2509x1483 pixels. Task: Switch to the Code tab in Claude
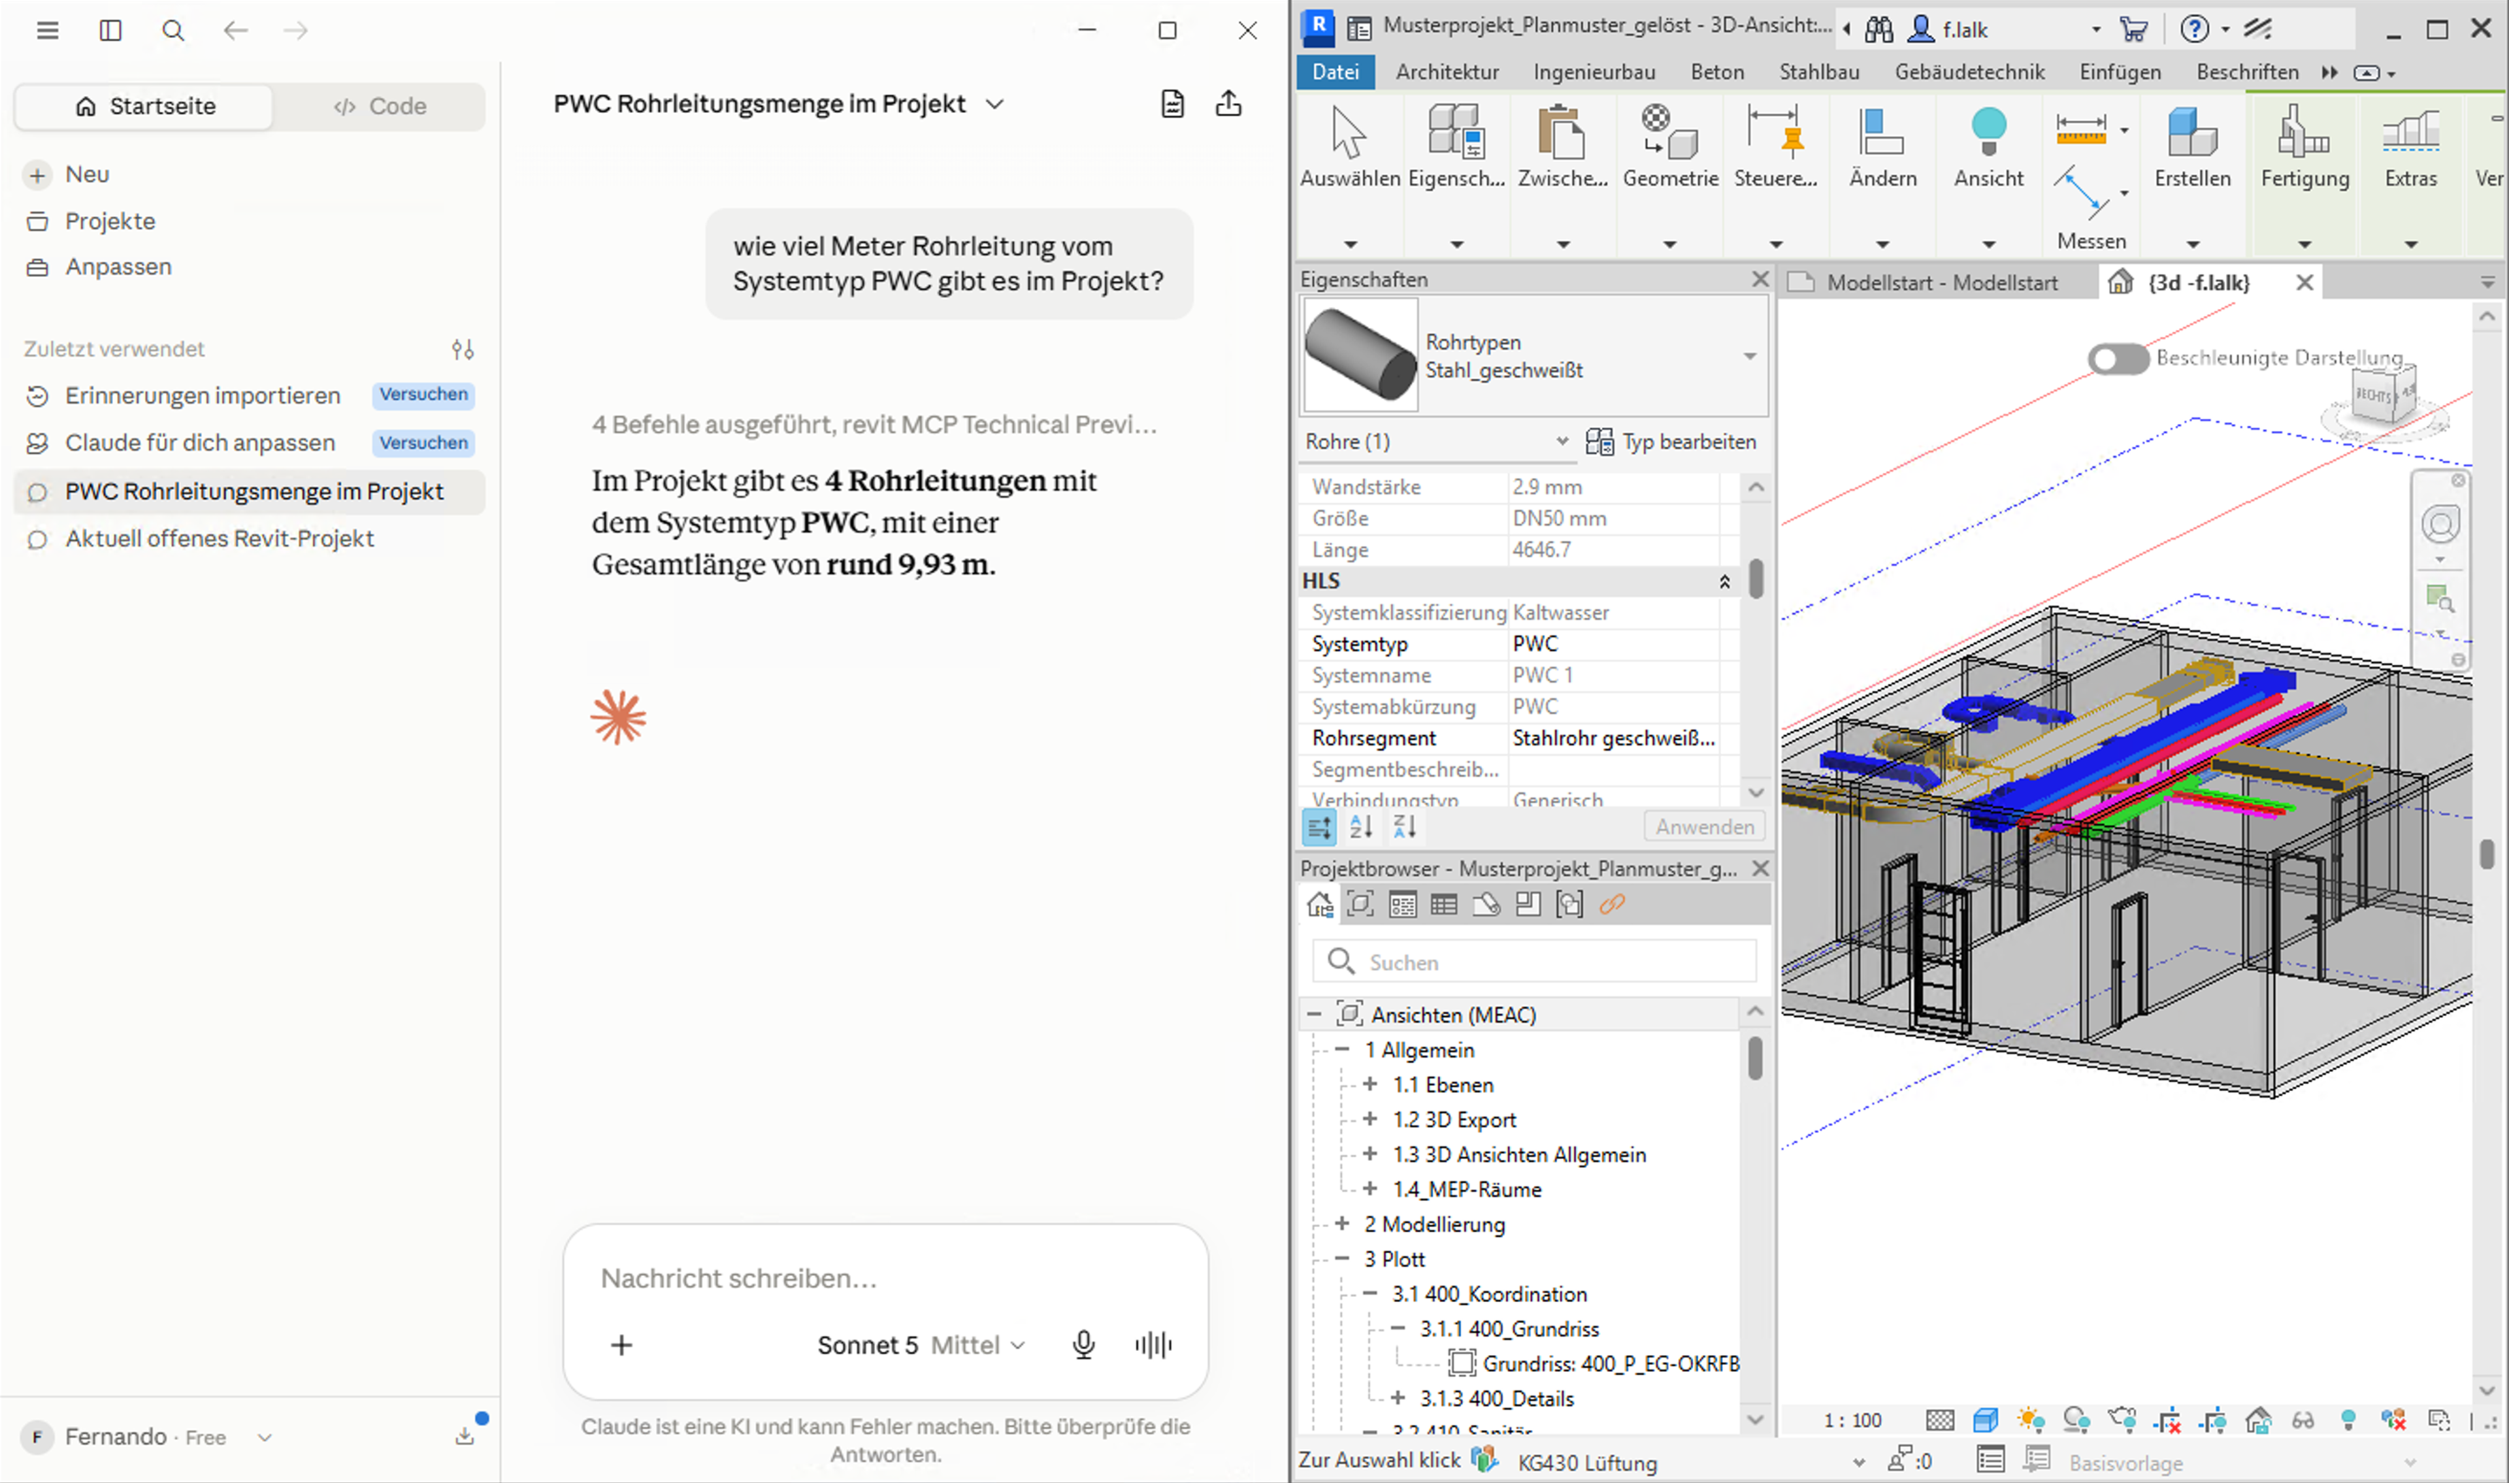point(380,106)
